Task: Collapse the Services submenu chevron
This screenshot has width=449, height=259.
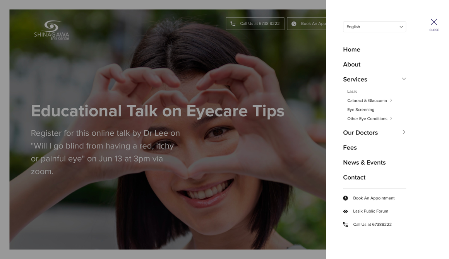Action: coord(404,79)
